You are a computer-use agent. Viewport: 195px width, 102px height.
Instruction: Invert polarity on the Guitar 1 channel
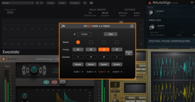pyautogui.click(x=78, y=49)
